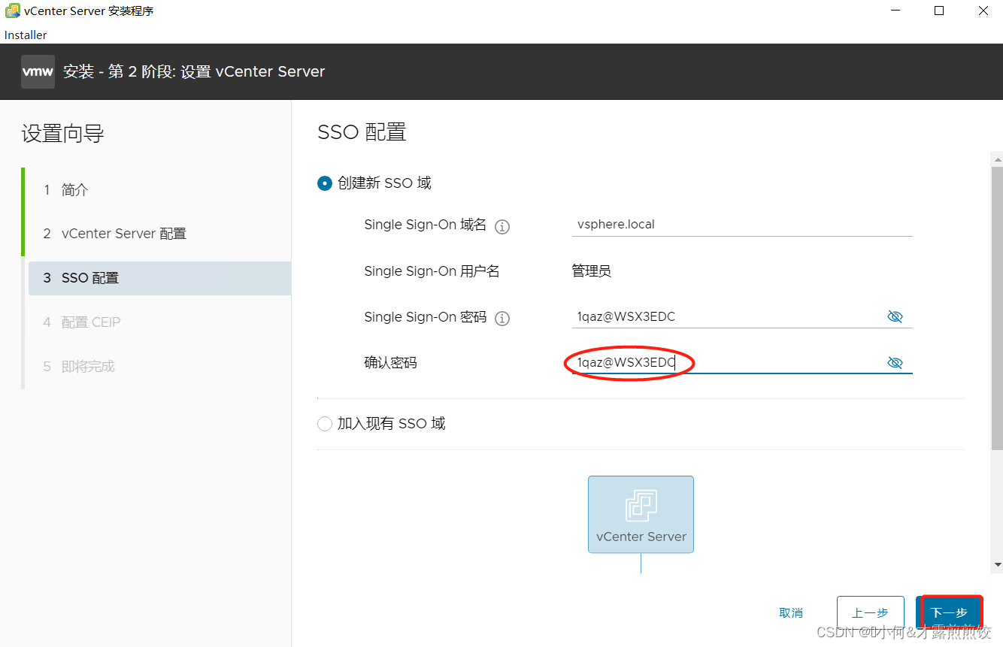Screen dimensions: 1003x647
Task: Close the vCenter Server installer window
Action: 983,11
